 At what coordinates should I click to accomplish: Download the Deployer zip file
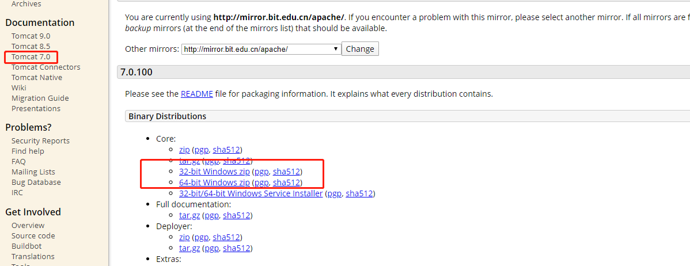coord(184,237)
